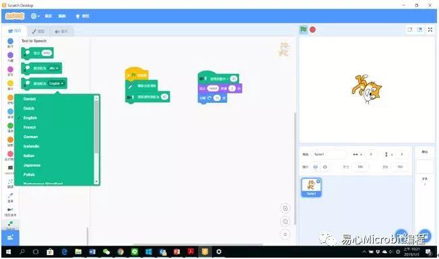Open the Sound blocks category
Screen dimensions: 439x259
pyautogui.click(x=10, y=71)
